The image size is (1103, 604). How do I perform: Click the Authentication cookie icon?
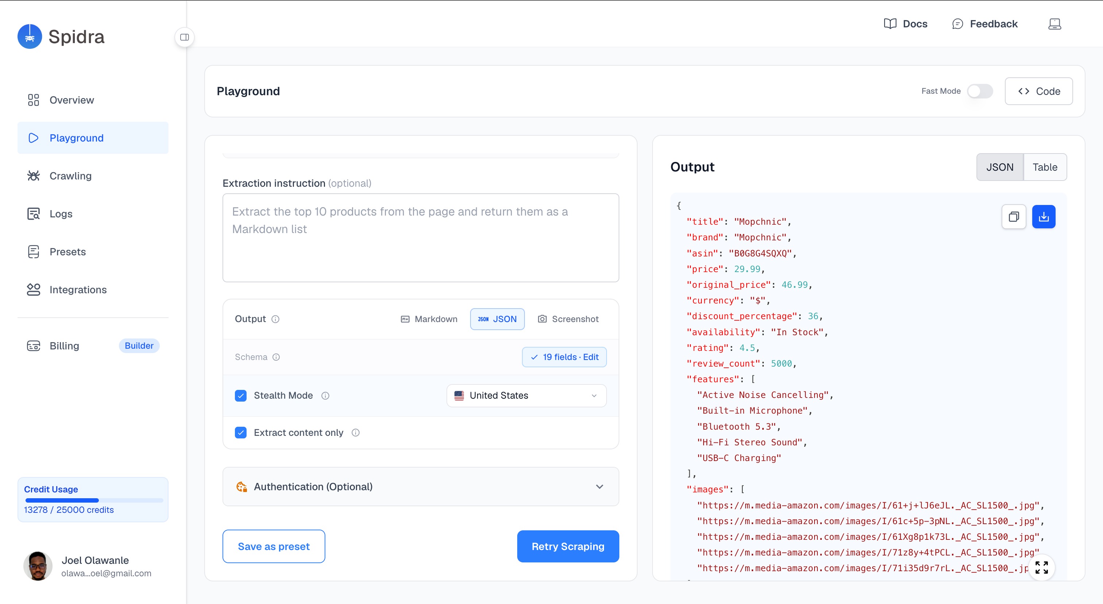pos(242,487)
